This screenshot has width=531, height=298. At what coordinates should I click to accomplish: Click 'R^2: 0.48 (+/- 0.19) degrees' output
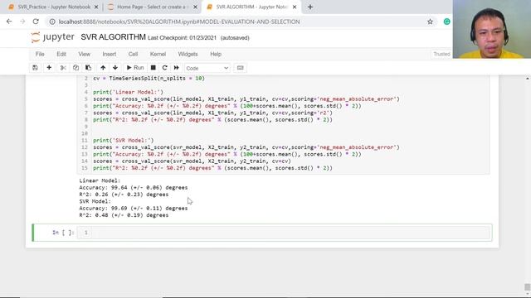(124, 215)
